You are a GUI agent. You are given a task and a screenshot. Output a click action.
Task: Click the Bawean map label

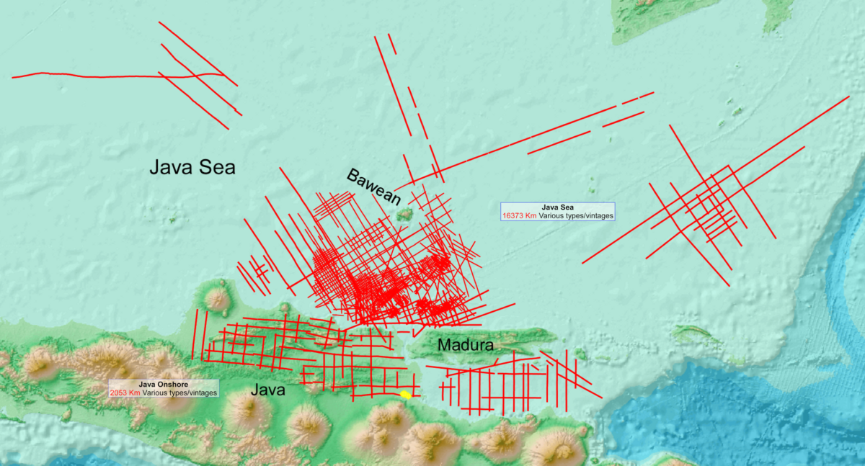(373, 185)
